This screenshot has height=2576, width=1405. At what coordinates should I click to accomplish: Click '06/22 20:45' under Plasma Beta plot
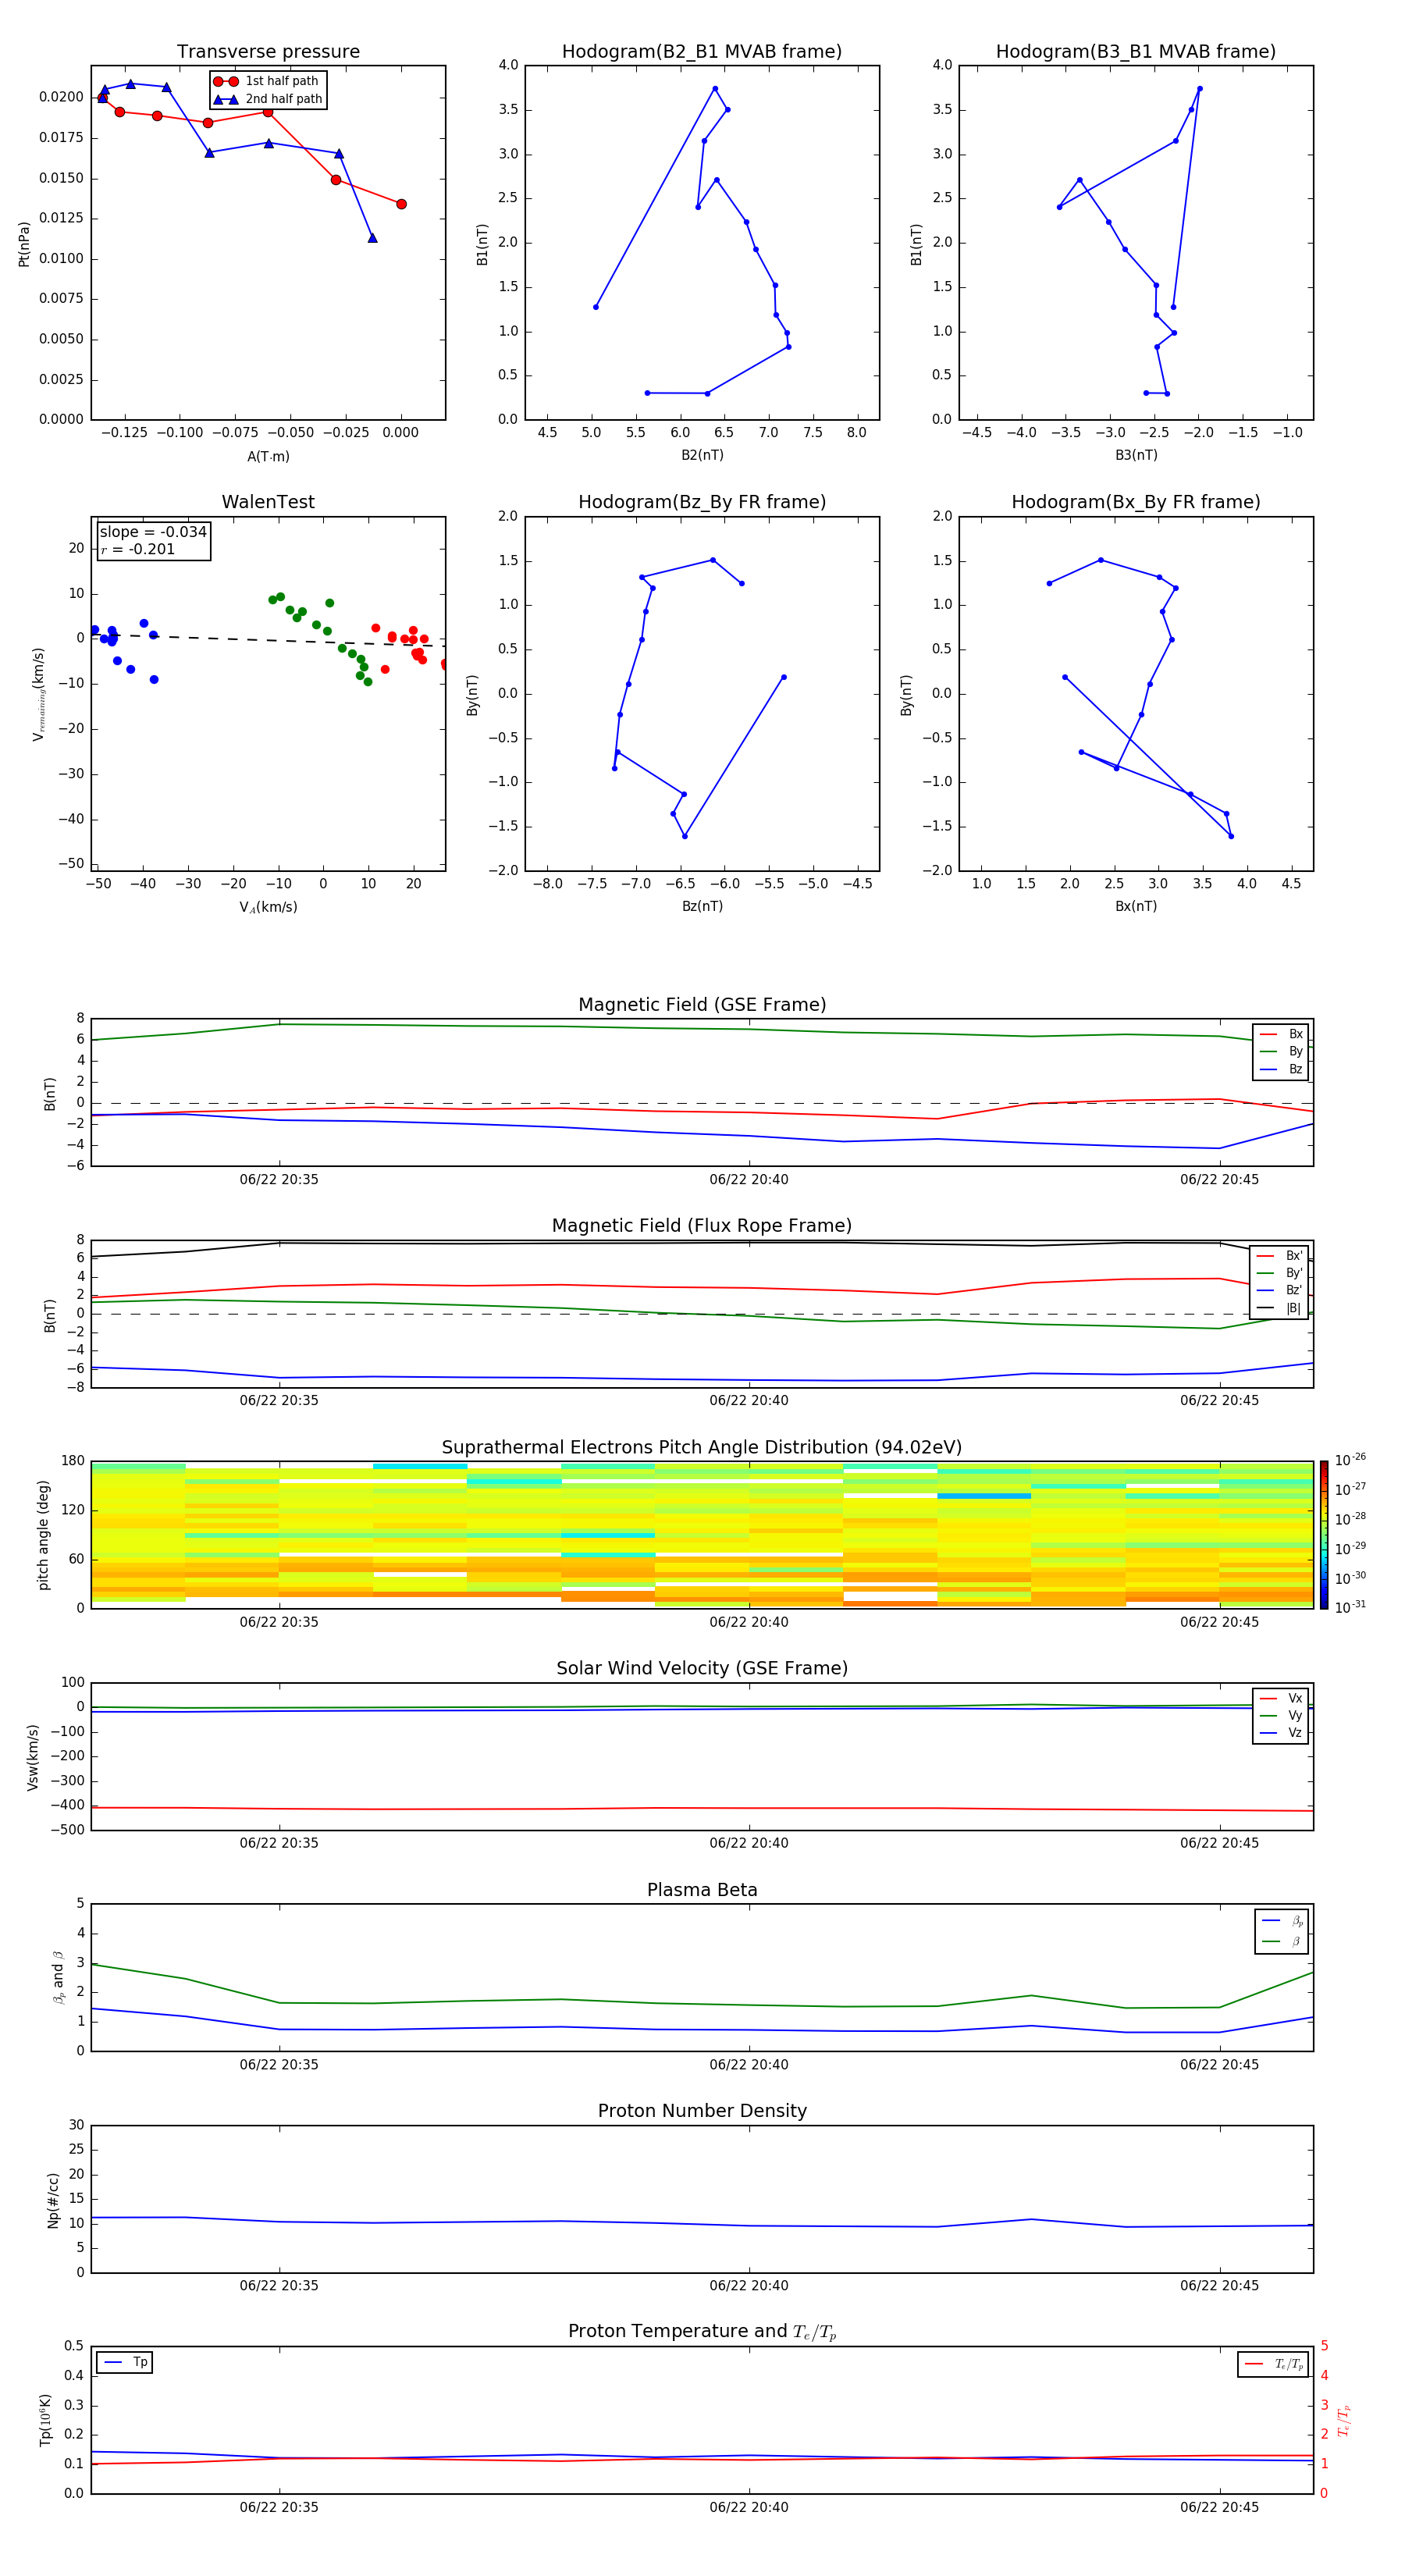(1219, 2065)
